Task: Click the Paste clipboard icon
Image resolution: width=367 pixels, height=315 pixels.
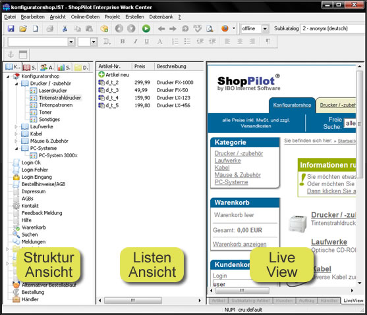Action: pyautogui.click(x=89, y=28)
